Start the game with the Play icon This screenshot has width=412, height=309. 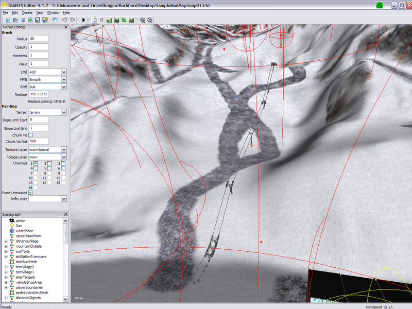[83, 20]
